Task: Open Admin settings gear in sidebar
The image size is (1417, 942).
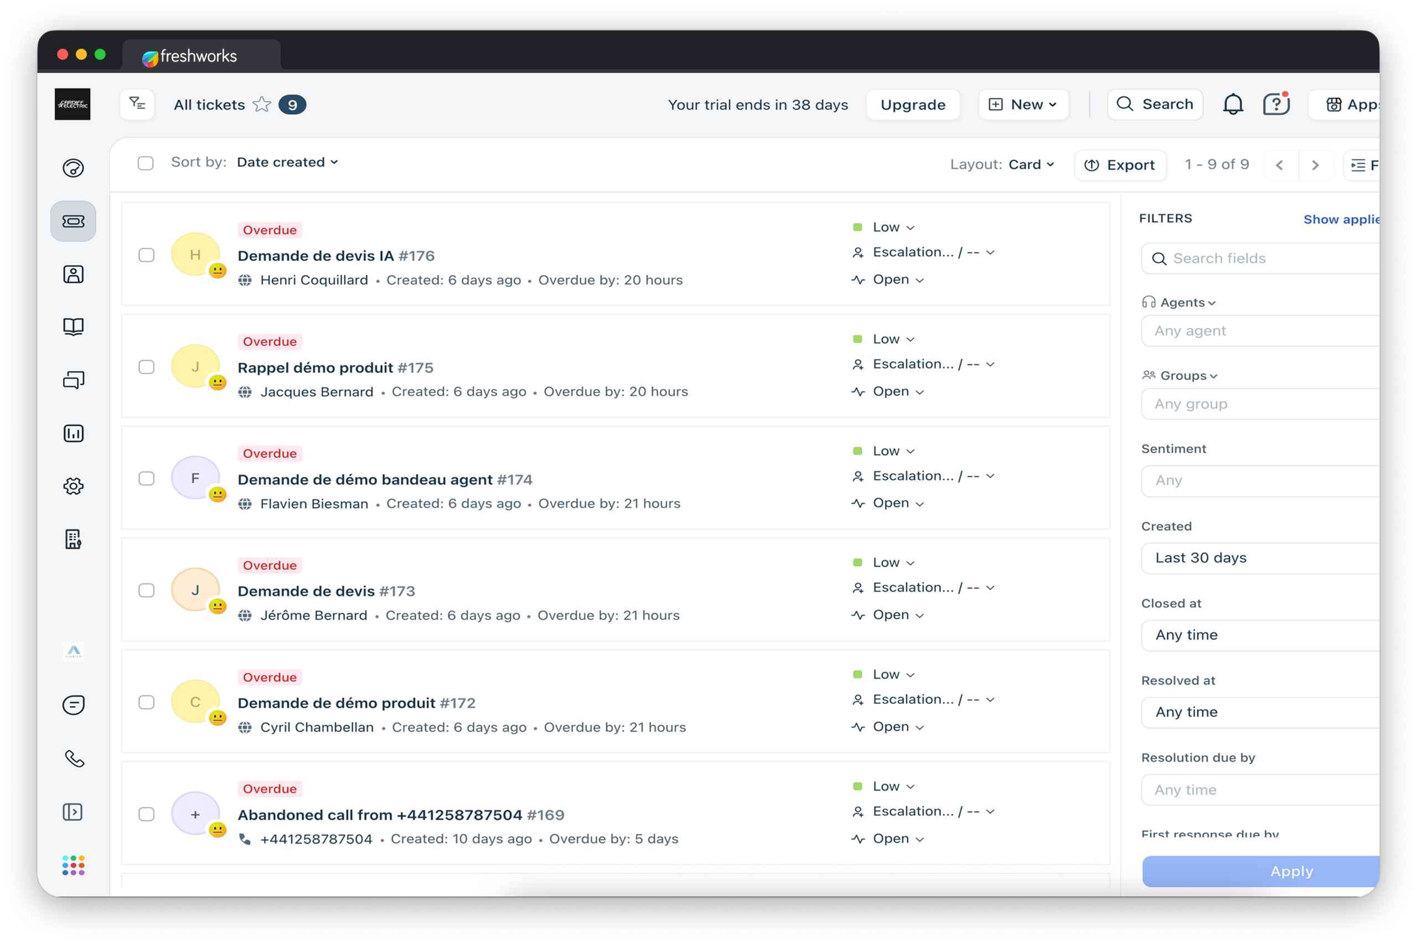Action: tap(73, 486)
